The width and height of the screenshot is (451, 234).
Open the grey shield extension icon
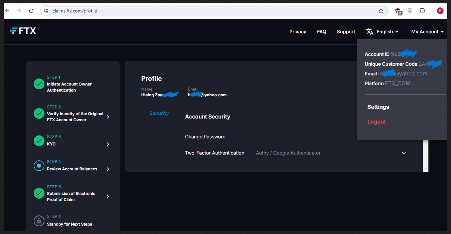(410, 11)
